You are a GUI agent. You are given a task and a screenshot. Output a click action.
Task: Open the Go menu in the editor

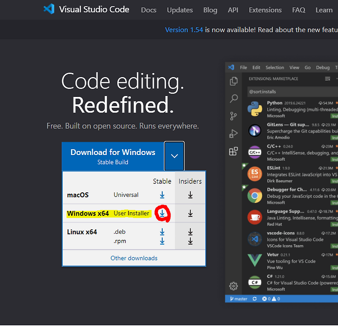tap(307, 68)
